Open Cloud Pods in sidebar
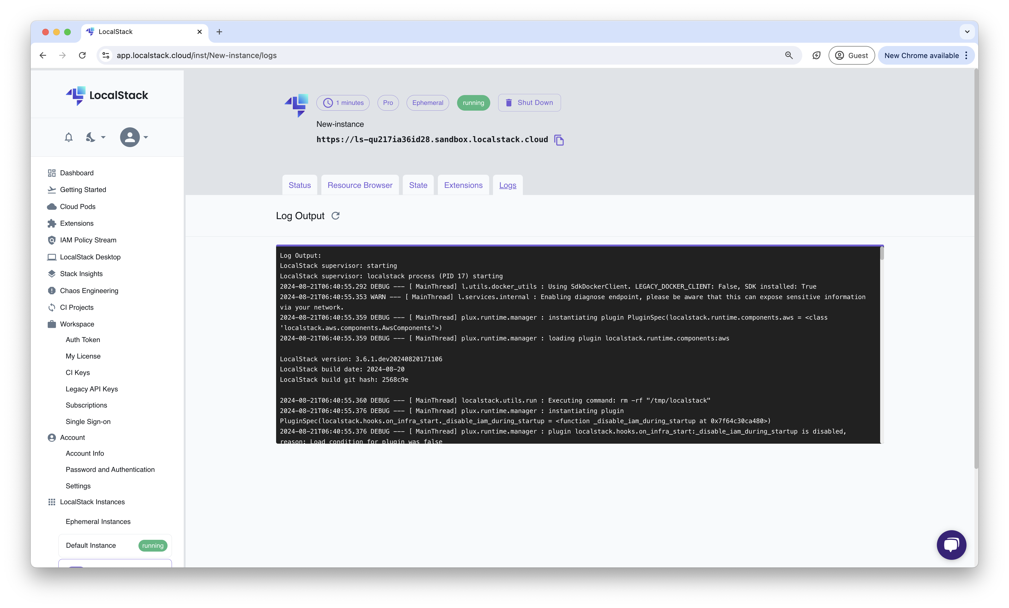The height and width of the screenshot is (608, 1009). pyautogui.click(x=77, y=207)
